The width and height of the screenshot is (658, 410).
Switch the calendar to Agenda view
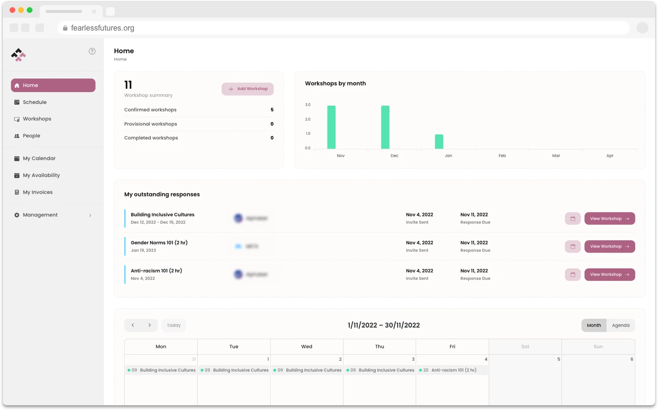[x=621, y=325]
